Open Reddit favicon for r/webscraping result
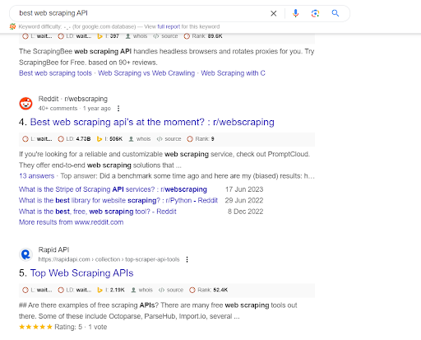Image resolution: width=421 pixels, height=340 pixels. 25,104
